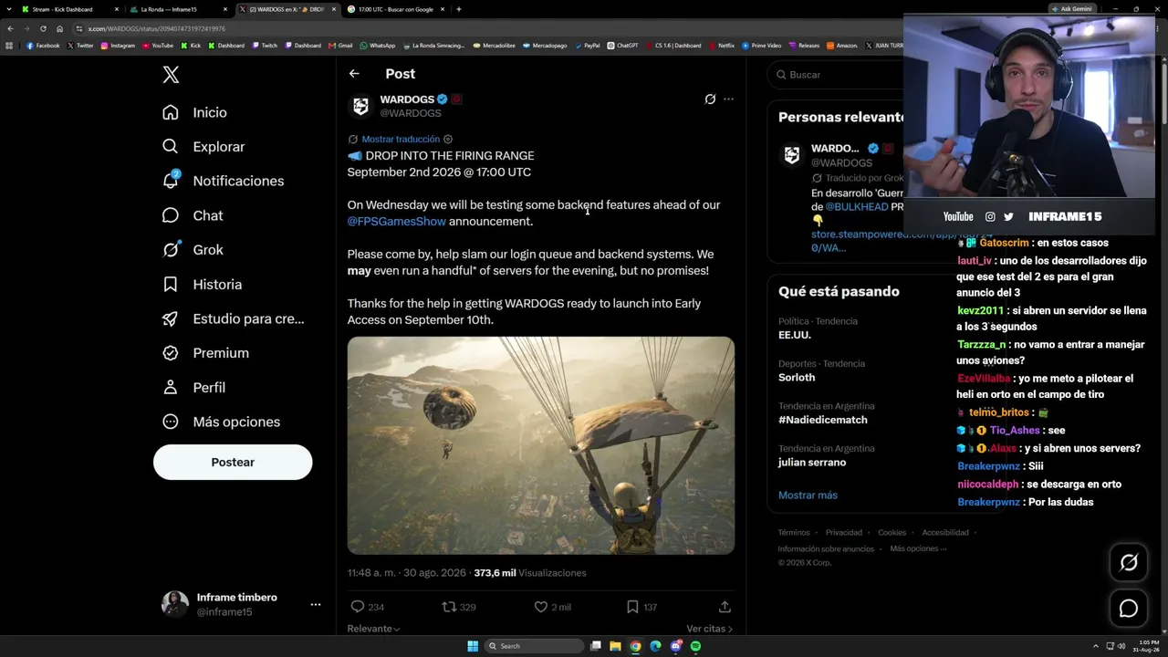
Task: Open the Windows Start menu
Action: [473, 646]
